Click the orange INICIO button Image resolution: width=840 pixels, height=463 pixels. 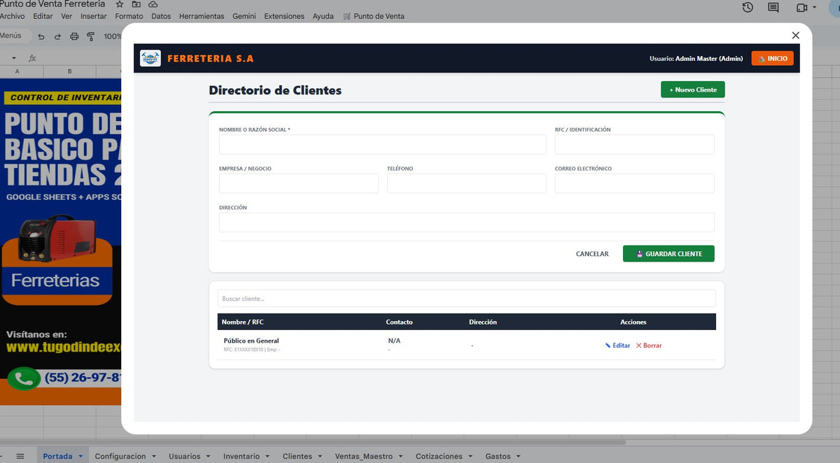(773, 59)
